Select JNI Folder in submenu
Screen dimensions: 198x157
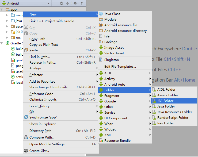[x=174, y=101]
